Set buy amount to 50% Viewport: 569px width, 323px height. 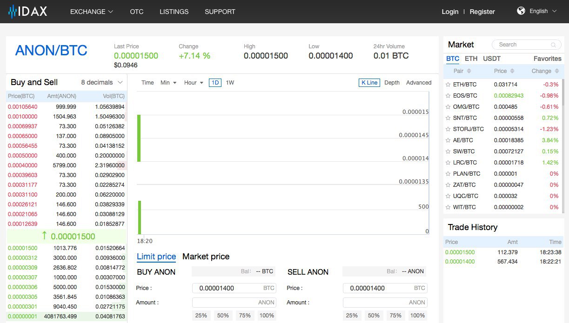point(223,316)
